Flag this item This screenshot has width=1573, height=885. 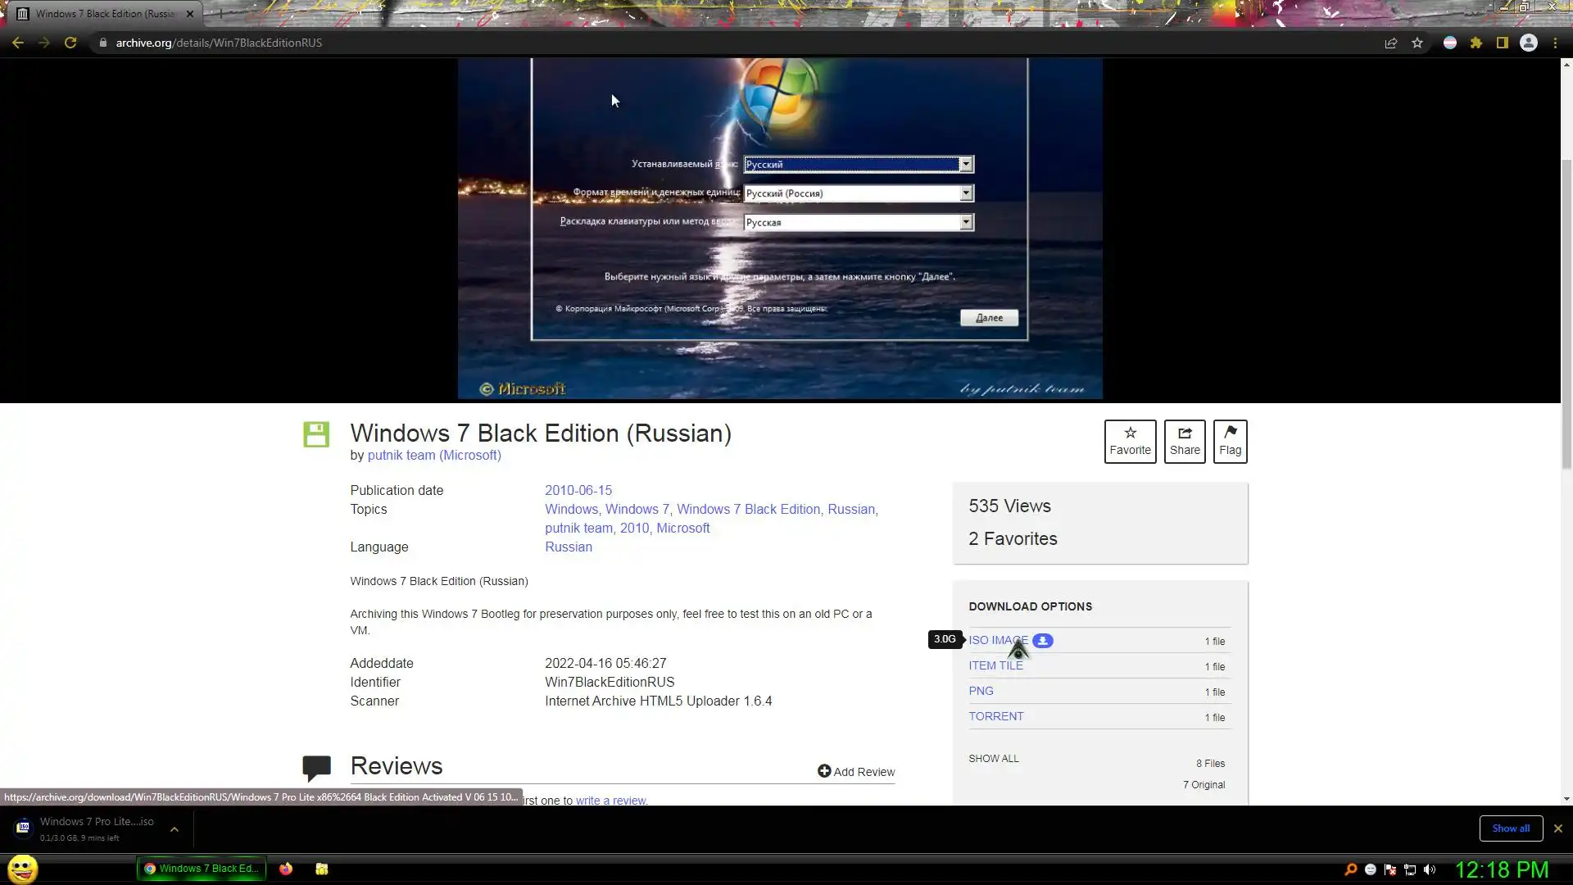pos(1230,441)
